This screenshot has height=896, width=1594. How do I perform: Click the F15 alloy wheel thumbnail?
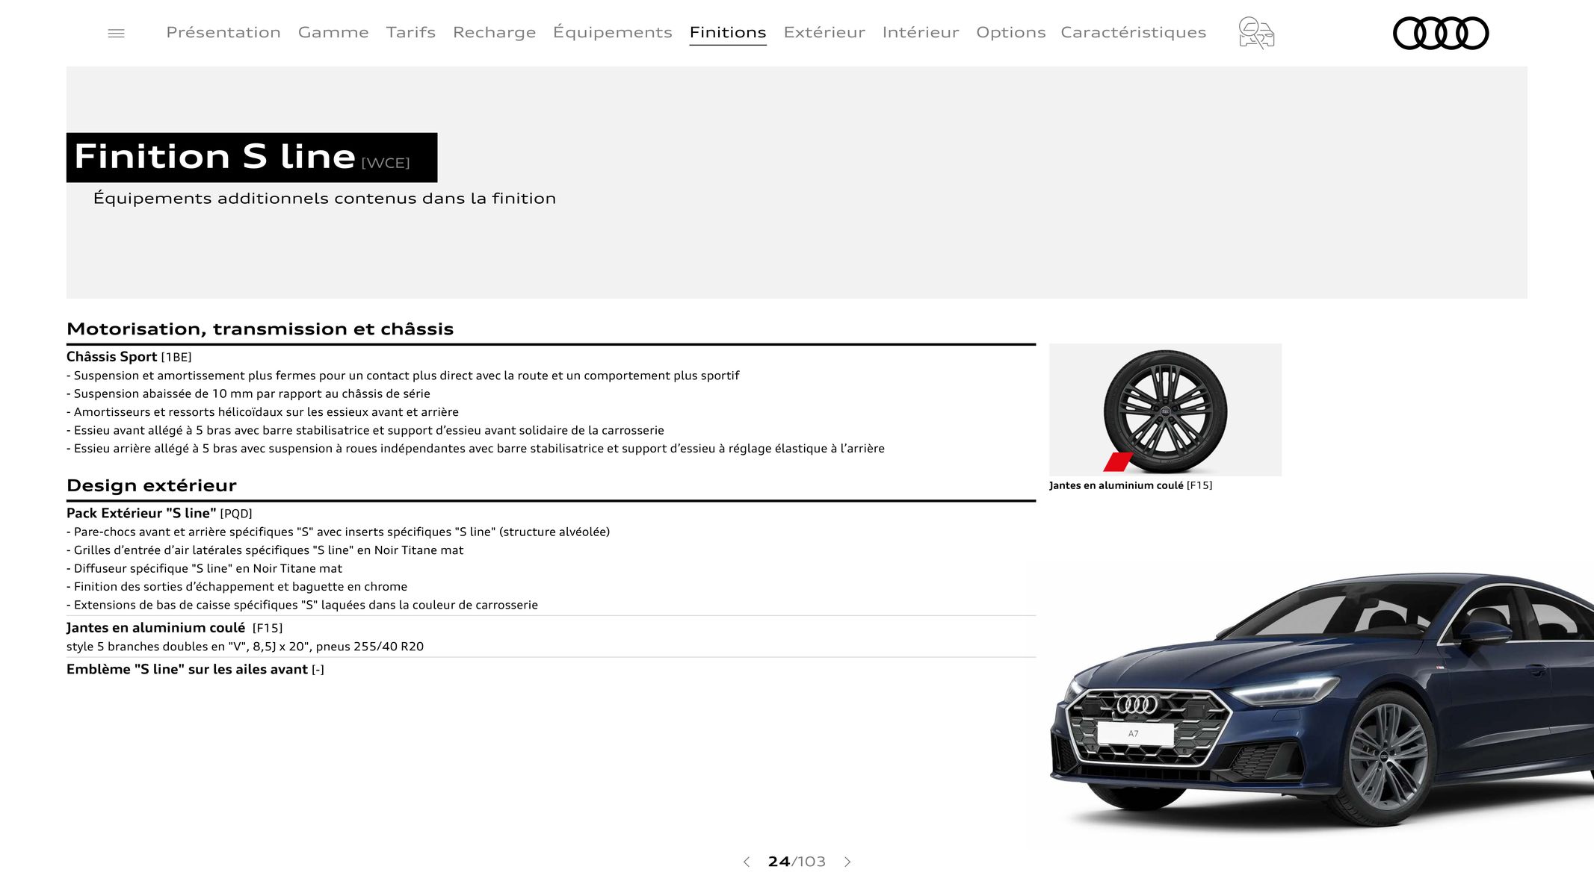pyautogui.click(x=1165, y=410)
